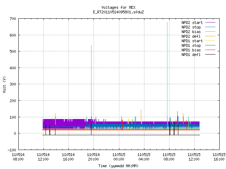
Task: Click the red NPD1 bias legend line
Action: tap(210, 50)
